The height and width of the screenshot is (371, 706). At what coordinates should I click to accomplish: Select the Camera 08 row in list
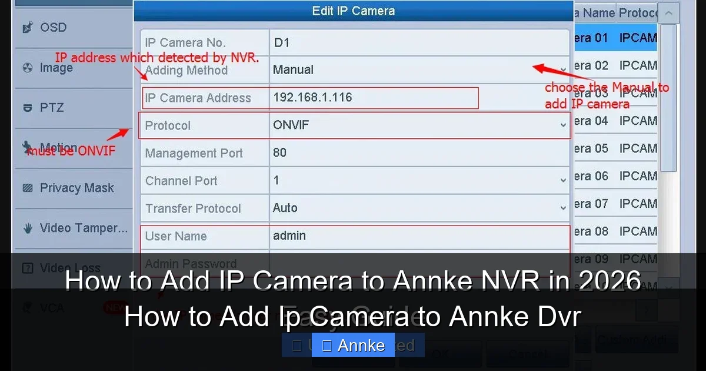[x=615, y=231]
